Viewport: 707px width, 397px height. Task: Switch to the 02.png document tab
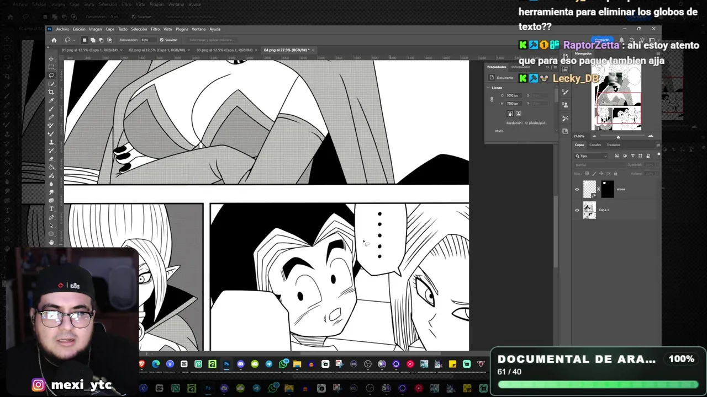[157, 50]
